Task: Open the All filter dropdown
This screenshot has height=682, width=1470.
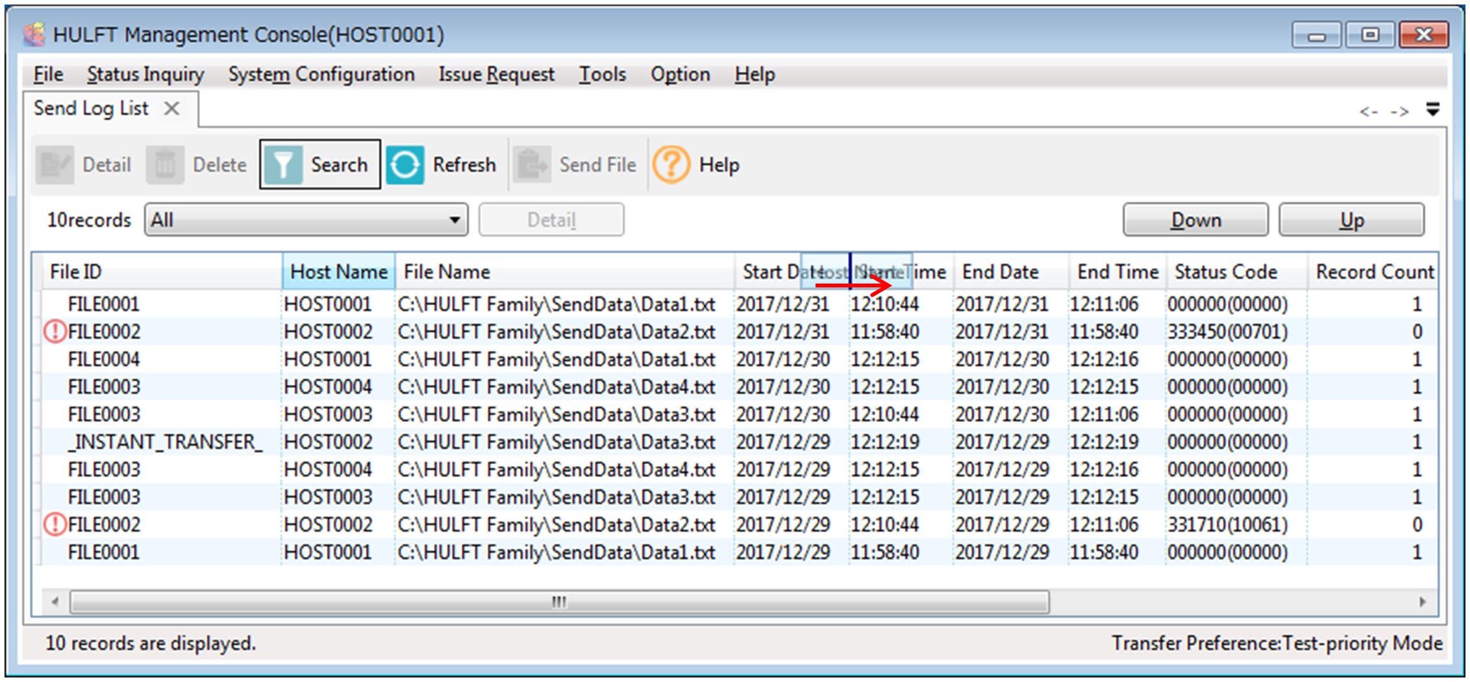Action: (x=306, y=220)
